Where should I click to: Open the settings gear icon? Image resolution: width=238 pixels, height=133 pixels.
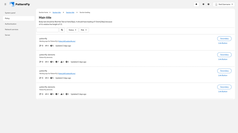pos(203,4)
